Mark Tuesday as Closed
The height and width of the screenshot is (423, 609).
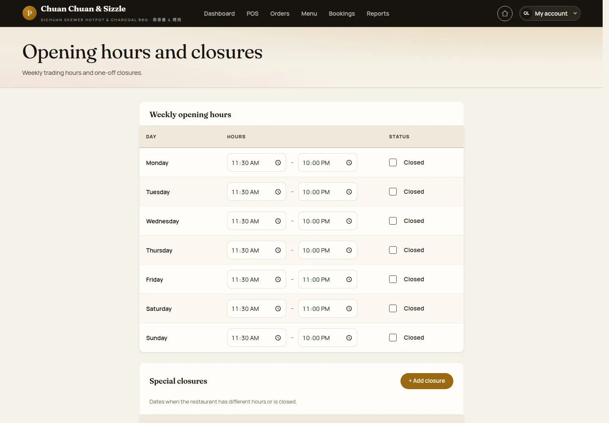pos(393,192)
